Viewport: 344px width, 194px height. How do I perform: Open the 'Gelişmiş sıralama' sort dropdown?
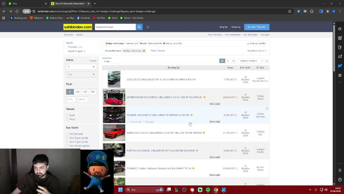tap(251, 61)
